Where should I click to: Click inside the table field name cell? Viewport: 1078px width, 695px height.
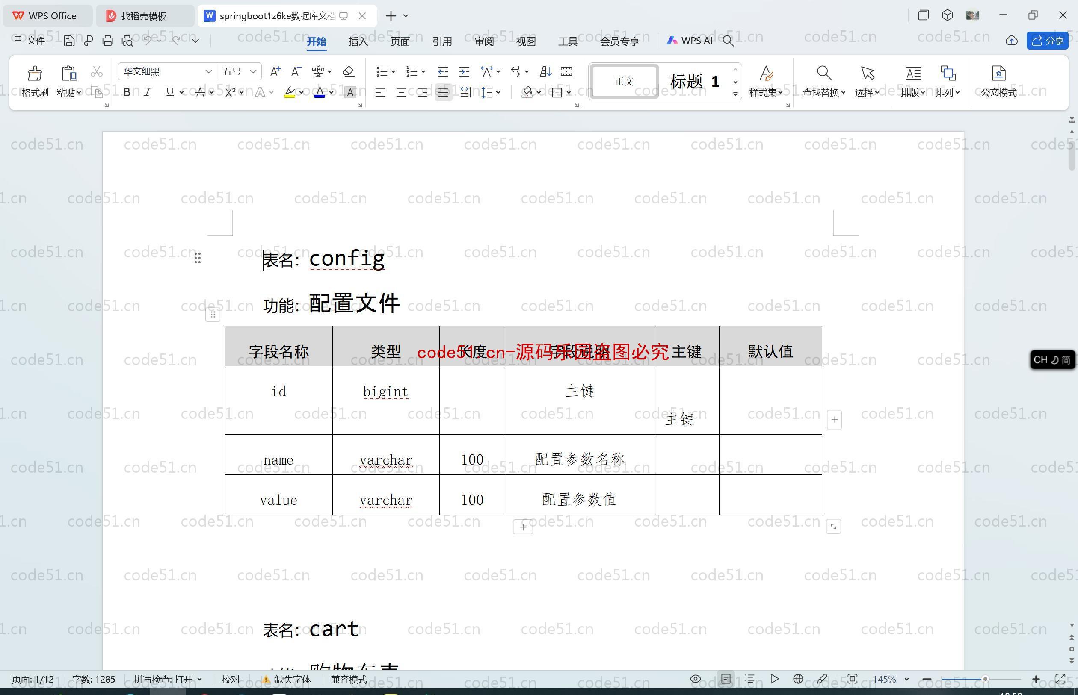click(278, 351)
